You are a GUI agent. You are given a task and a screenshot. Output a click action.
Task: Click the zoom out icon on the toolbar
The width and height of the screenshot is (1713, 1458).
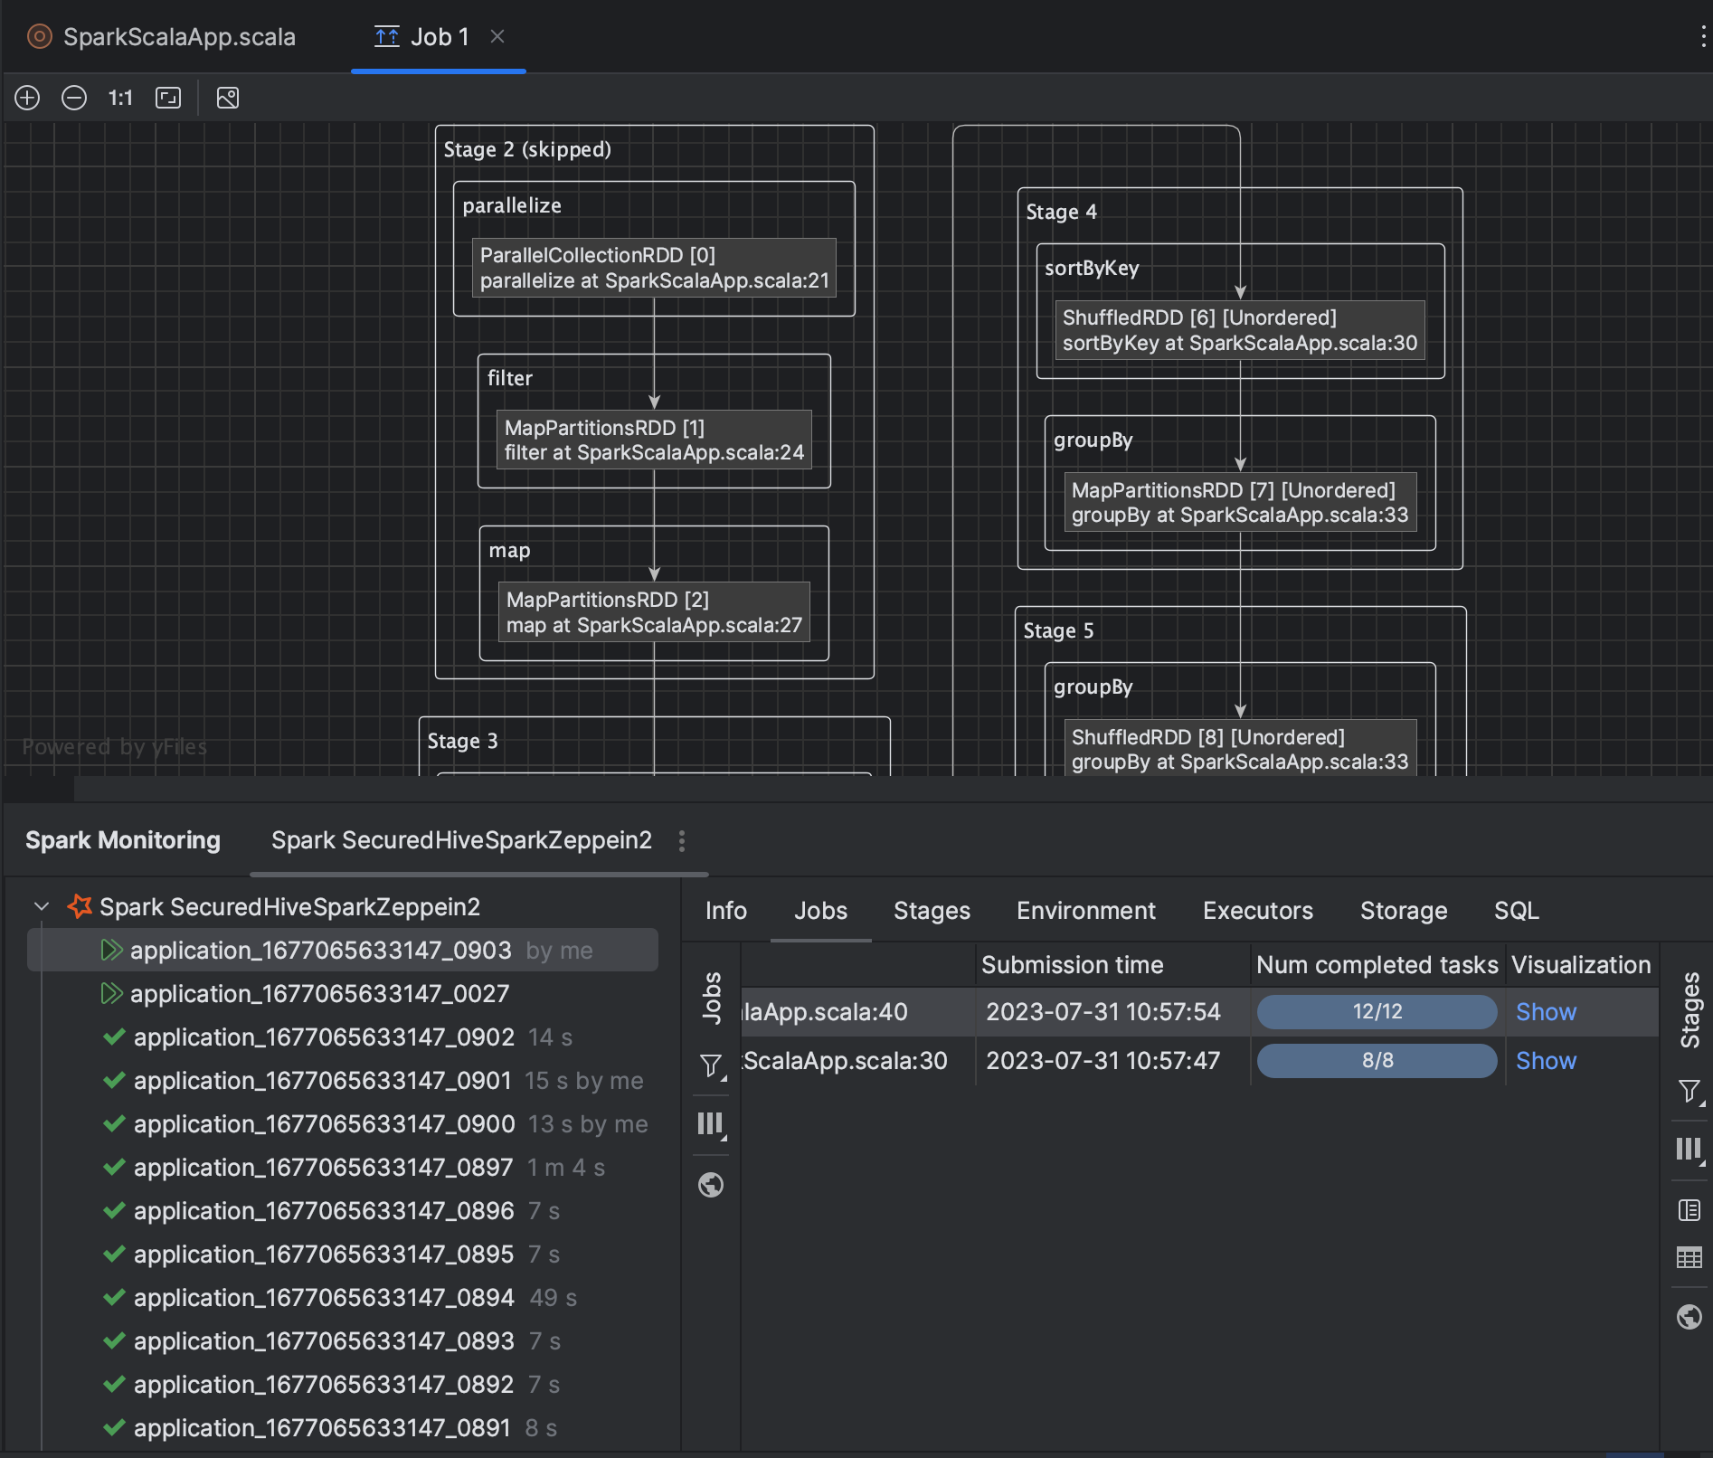[x=73, y=98]
